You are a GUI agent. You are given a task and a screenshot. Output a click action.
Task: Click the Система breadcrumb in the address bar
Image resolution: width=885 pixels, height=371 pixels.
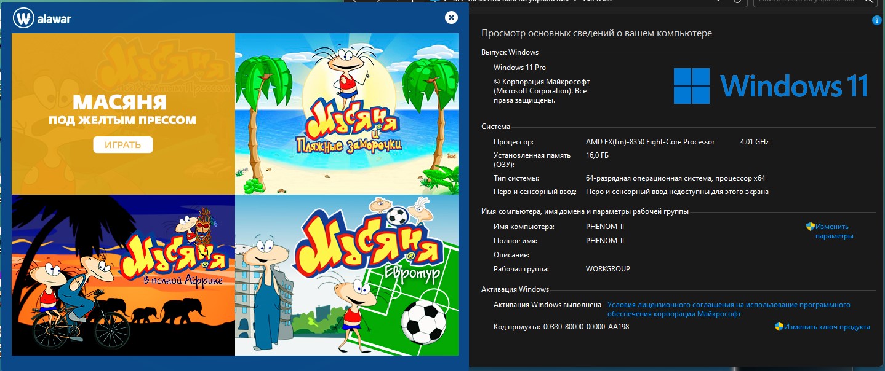[x=596, y=1]
